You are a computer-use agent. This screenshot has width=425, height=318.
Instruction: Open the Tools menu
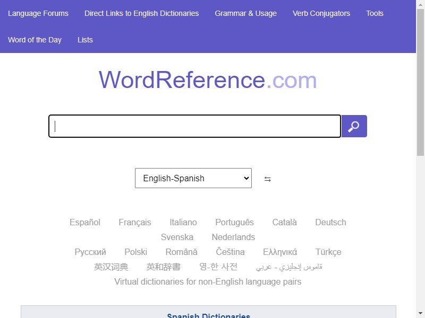[x=375, y=13]
